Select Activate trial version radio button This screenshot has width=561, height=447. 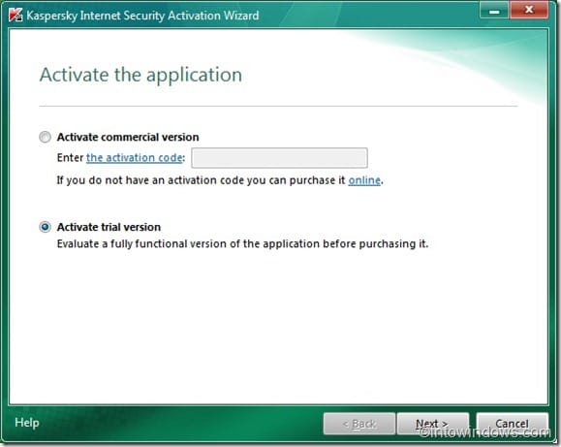tap(46, 227)
